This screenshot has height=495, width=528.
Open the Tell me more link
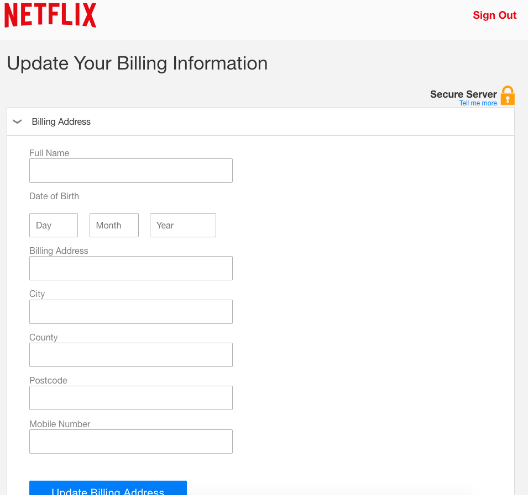pyautogui.click(x=478, y=103)
